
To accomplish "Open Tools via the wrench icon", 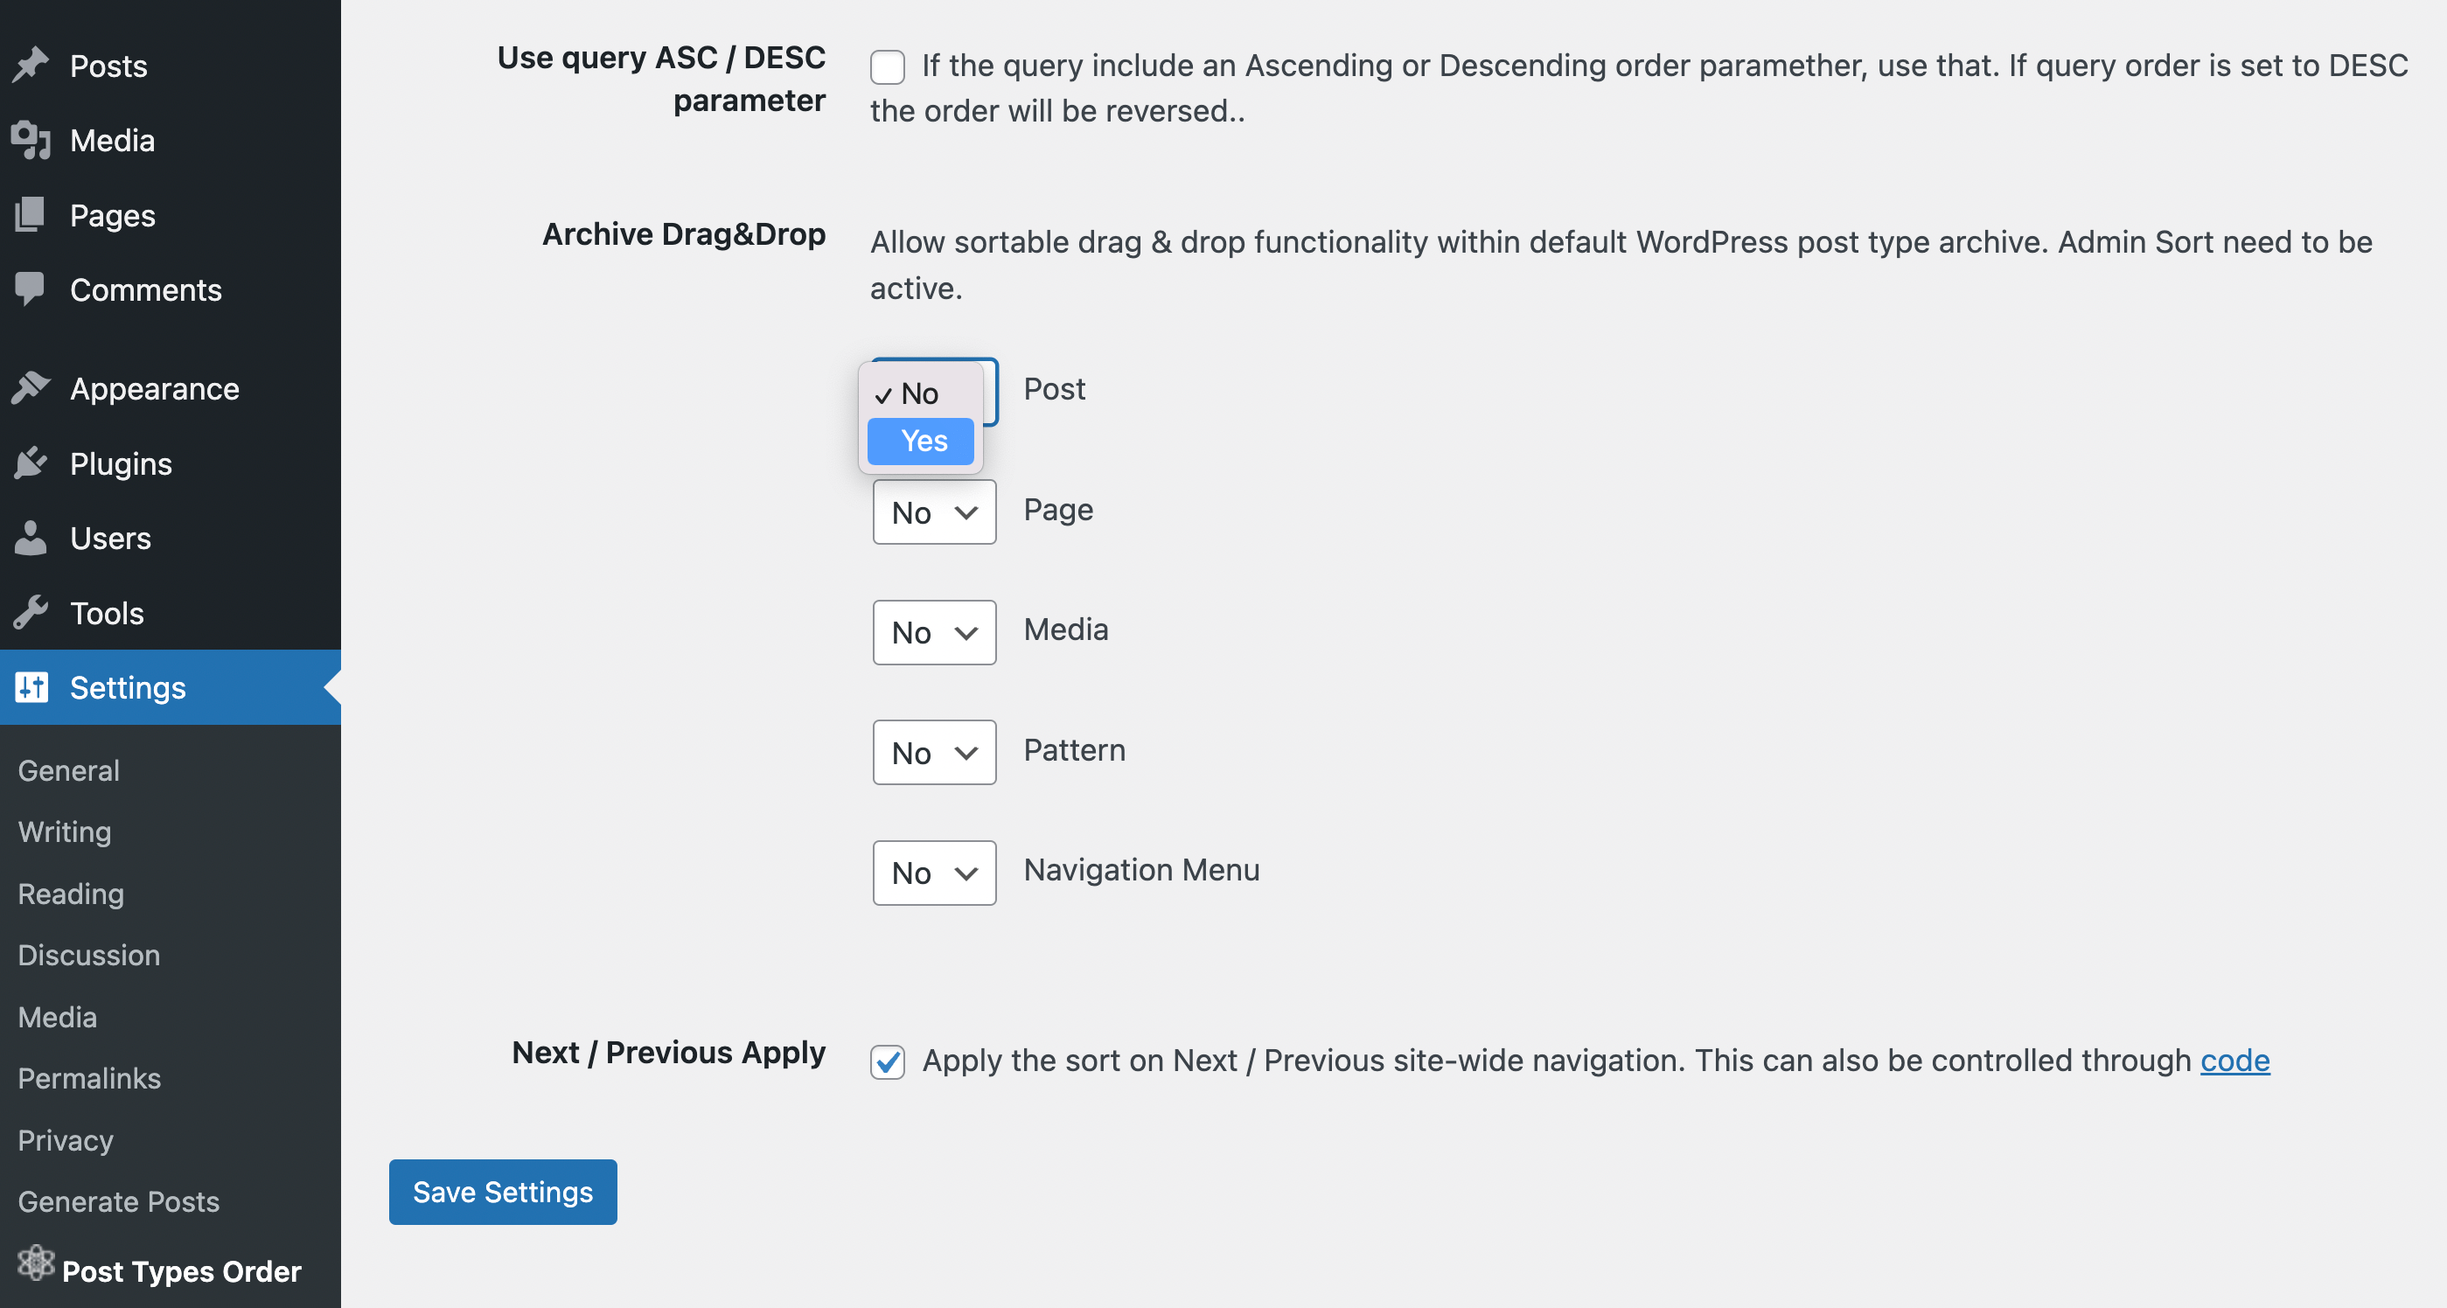I will coord(31,613).
